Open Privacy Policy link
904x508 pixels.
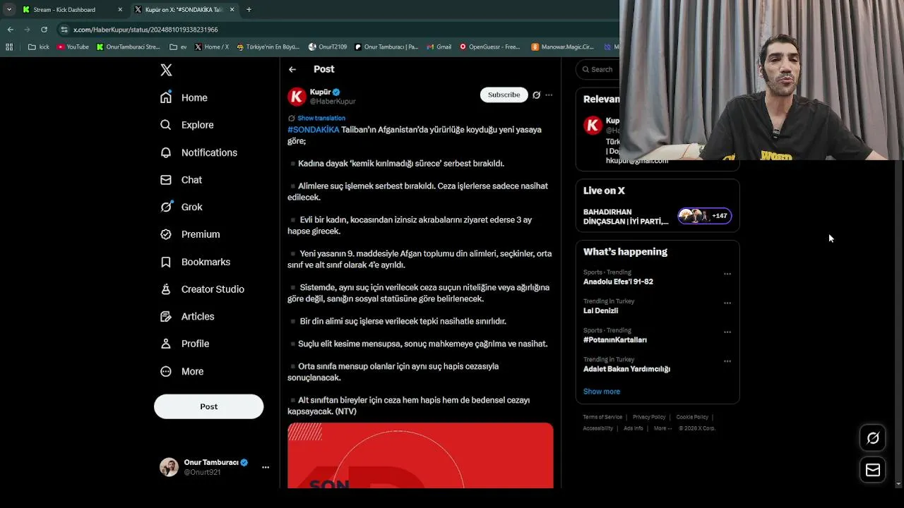[649, 417]
